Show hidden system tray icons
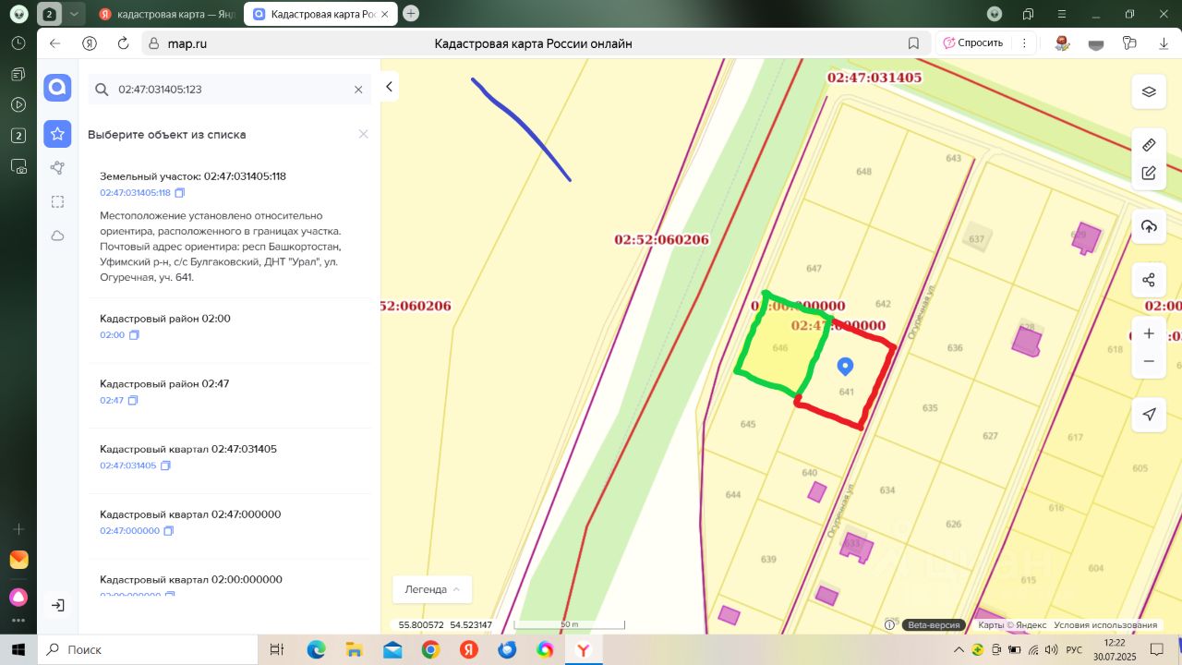Viewport: 1182px width, 665px height. tap(959, 649)
